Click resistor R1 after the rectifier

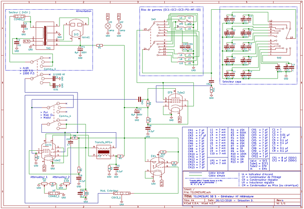[100, 45]
